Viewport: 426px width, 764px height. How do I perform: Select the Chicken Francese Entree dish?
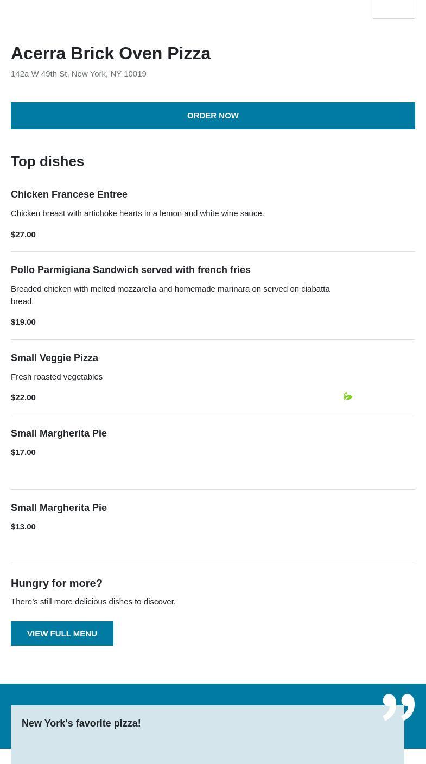69,194
